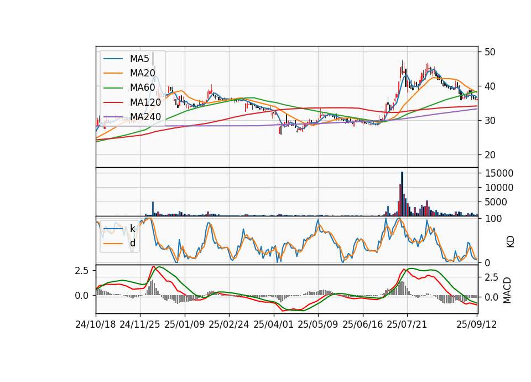This screenshot has height=382, width=531.
Task: Click the green MA60 legend line sample
Action: point(113,88)
